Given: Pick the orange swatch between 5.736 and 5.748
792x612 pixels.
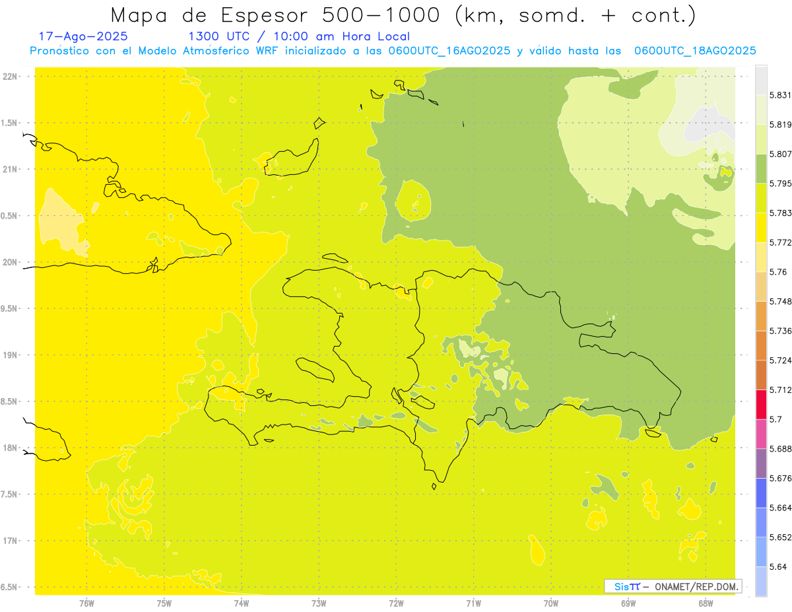Looking at the screenshot, I should [761, 316].
